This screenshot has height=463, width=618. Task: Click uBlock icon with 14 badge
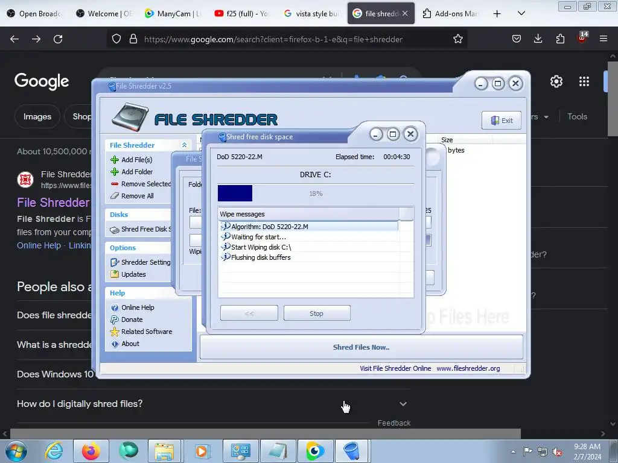pyautogui.click(x=582, y=38)
